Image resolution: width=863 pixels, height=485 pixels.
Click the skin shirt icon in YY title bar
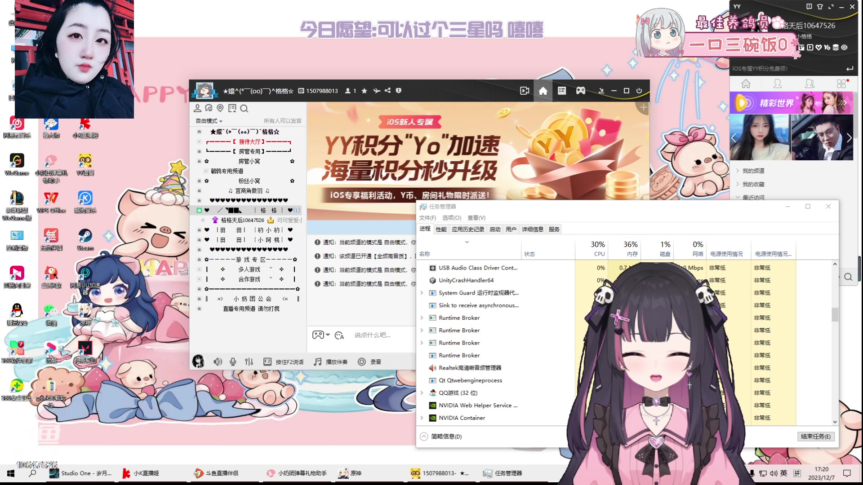(820, 7)
